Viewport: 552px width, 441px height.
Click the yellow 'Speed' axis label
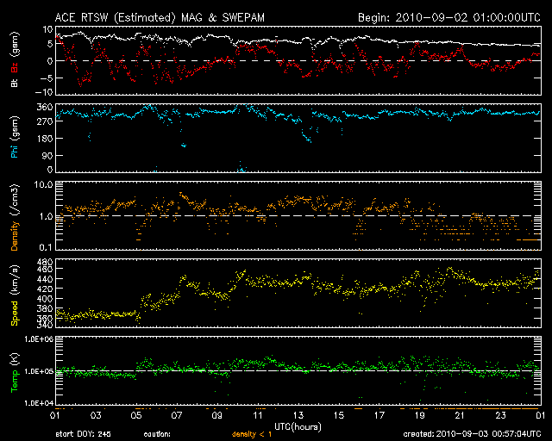point(15,313)
